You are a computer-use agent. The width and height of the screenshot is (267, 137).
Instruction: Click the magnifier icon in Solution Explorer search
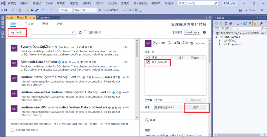tap(262, 28)
